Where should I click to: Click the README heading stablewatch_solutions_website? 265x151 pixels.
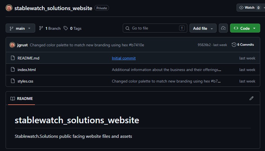point(77,120)
